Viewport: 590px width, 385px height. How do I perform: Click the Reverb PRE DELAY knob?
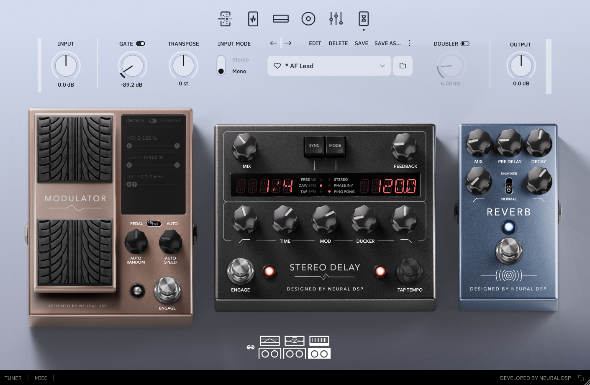click(509, 143)
